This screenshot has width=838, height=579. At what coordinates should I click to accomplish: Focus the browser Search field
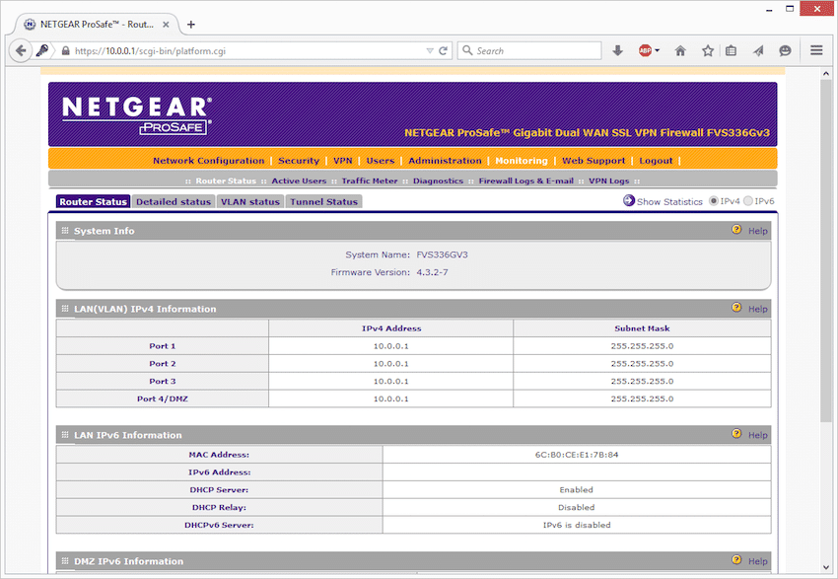point(529,50)
